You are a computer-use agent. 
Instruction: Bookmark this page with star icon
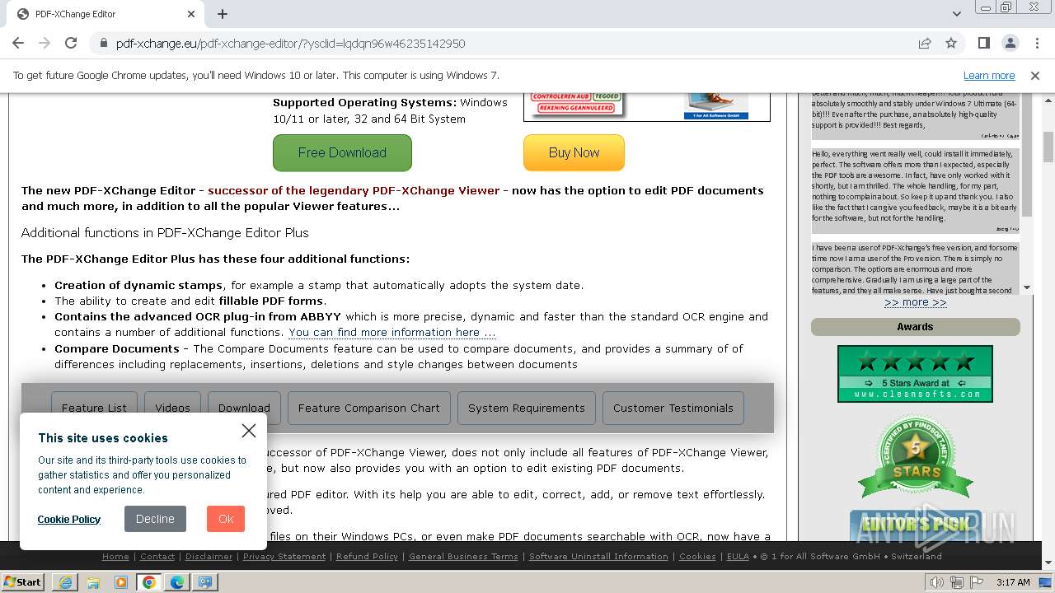coord(951,44)
